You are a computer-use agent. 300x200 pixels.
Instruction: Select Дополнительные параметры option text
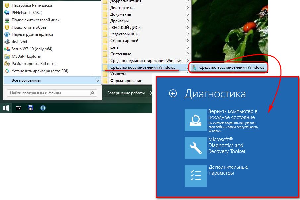(x=228, y=170)
